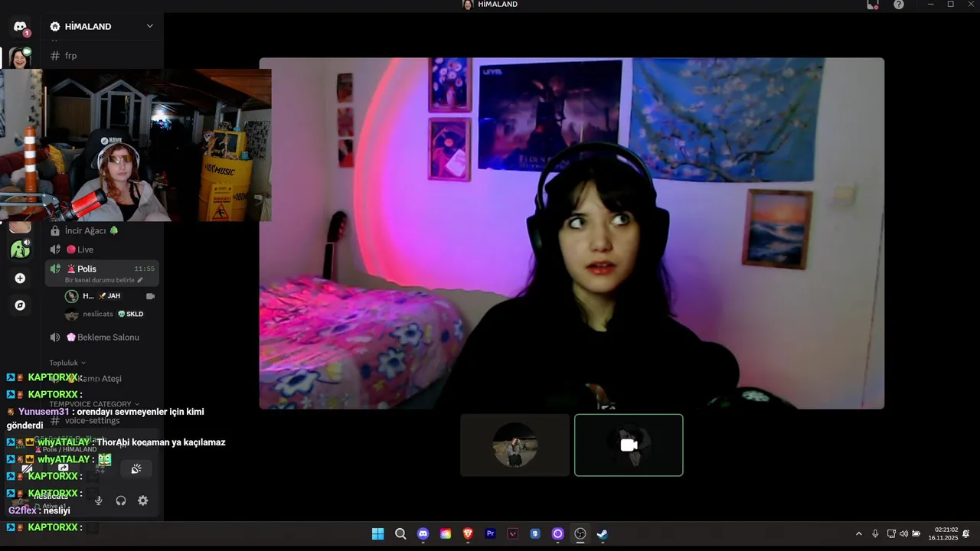The height and width of the screenshot is (551, 980).
Task: Select the avatar participant tile below video
Action: coord(514,445)
